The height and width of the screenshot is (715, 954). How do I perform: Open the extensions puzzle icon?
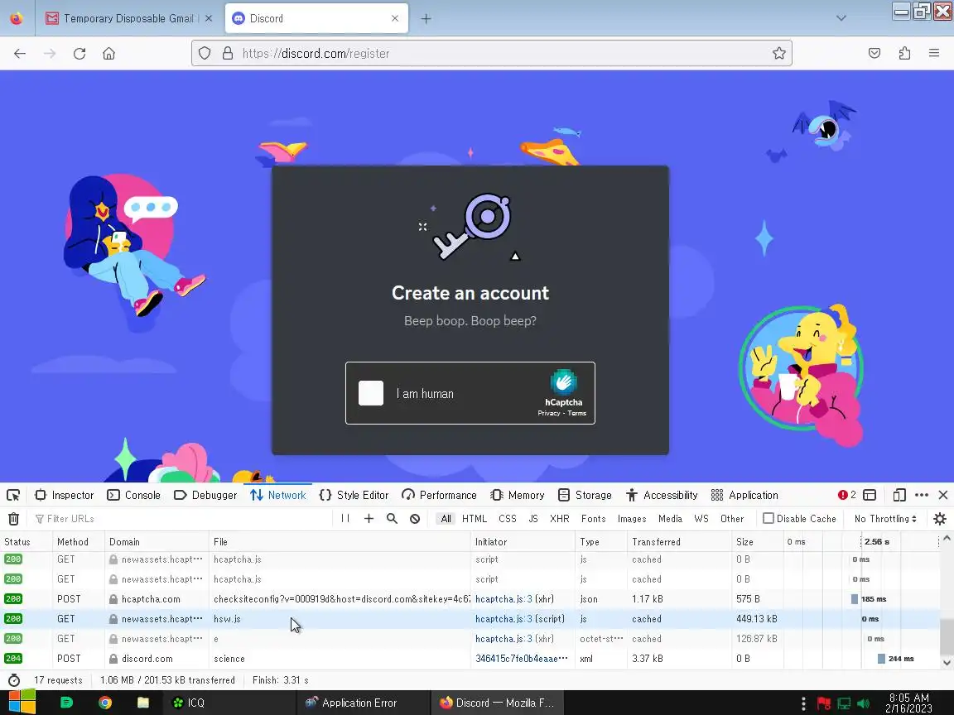[904, 54]
